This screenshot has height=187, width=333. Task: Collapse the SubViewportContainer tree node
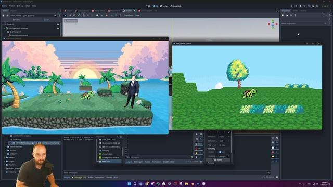5,28
